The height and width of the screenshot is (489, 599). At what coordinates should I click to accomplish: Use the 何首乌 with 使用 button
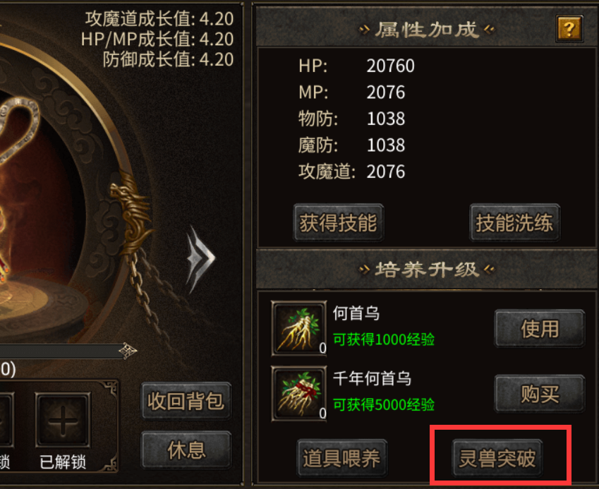540,329
